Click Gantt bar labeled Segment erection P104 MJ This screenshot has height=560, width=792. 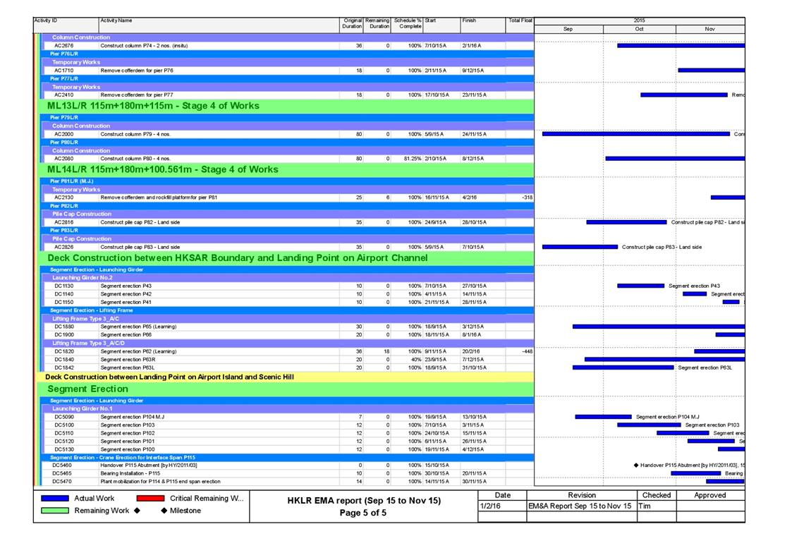(x=603, y=417)
